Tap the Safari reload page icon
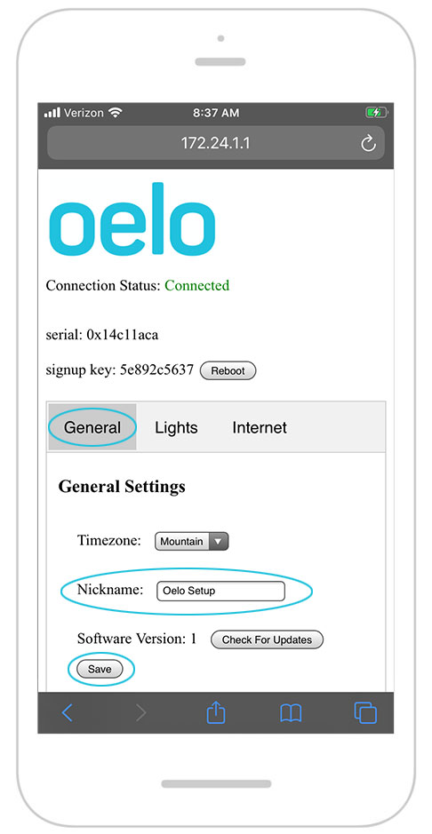Image resolution: width=432 pixels, height=834 pixels. point(368,143)
